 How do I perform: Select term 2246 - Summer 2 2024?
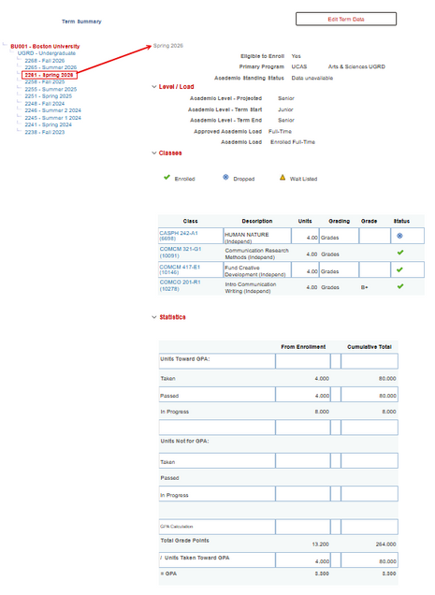point(52,110)
